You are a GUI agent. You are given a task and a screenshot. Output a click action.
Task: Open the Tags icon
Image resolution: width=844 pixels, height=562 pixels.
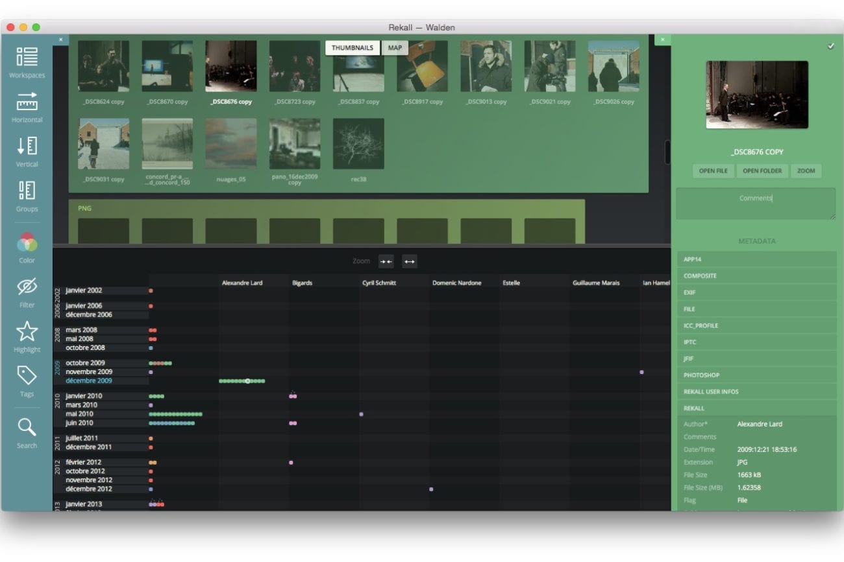pyautogui.click(x=27, y=376)
